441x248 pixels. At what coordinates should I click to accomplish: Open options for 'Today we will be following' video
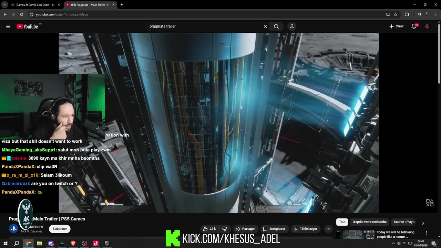(427, 233)
